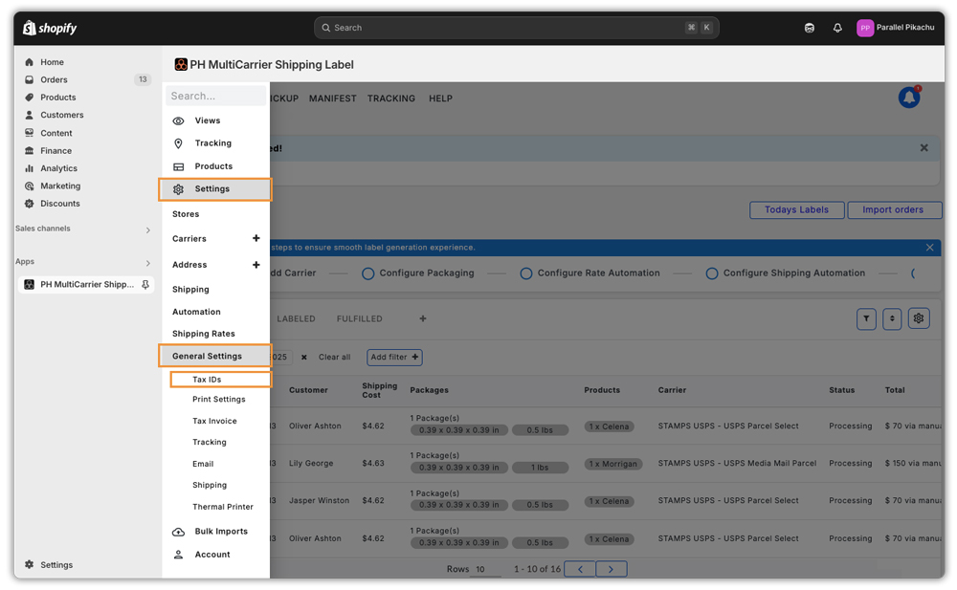Image resolution: width=957 pixels, height=590 pixels.
Task: Focus the Shopify top Search bar
Action: [x=517, y=28]
